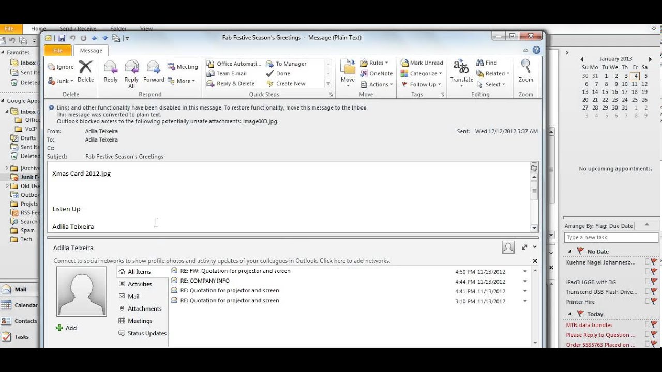Check off Please Reply to Question task
This screenshot has width=662, height=372.
(x=647, y=335)
